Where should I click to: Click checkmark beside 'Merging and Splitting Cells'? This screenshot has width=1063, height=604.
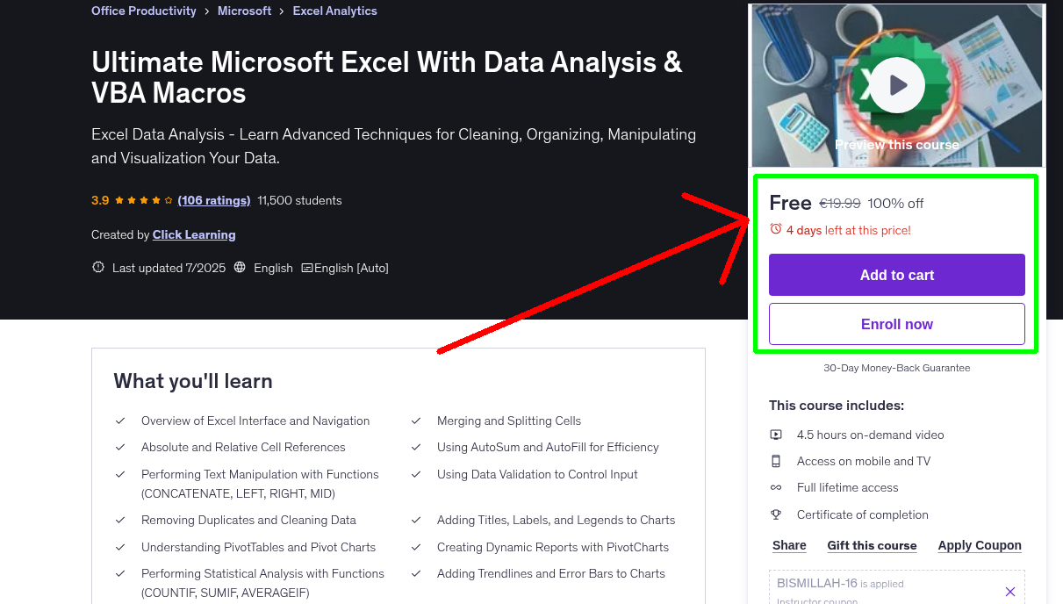(416, 421)
